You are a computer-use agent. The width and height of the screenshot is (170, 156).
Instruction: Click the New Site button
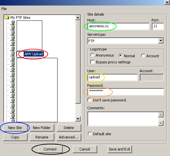[x=15, y=128]
